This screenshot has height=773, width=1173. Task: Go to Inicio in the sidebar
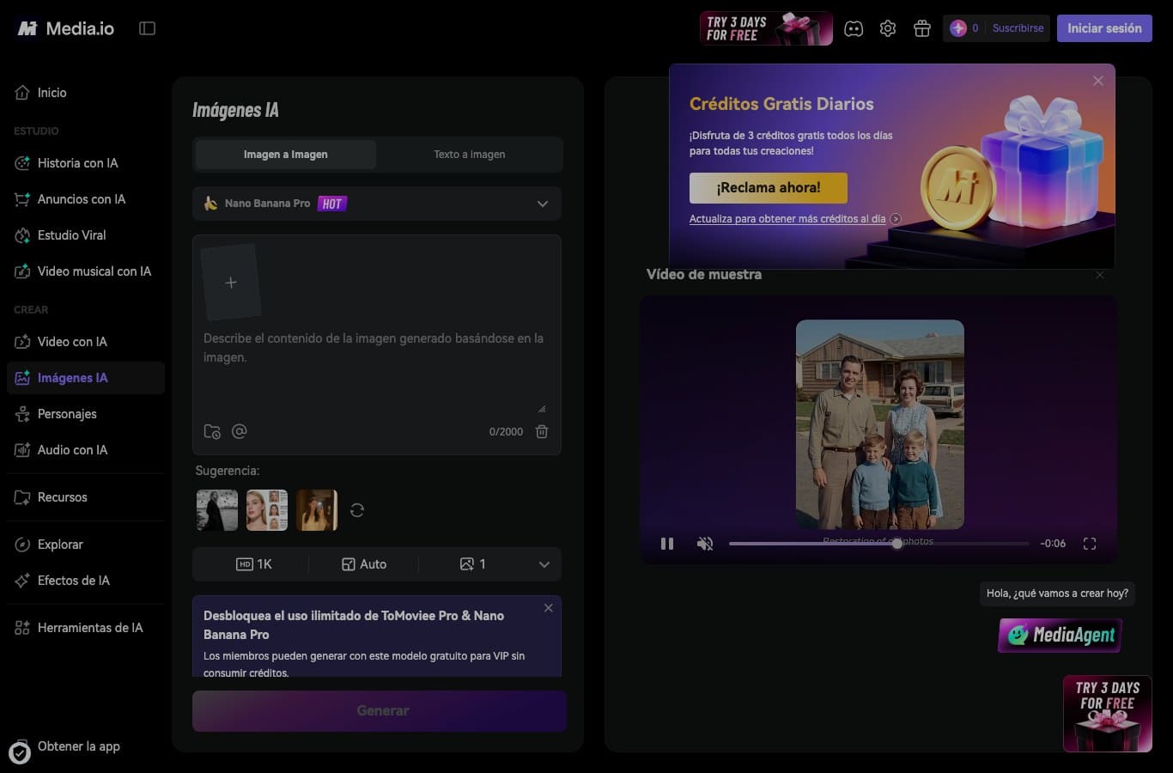point(86,93)
